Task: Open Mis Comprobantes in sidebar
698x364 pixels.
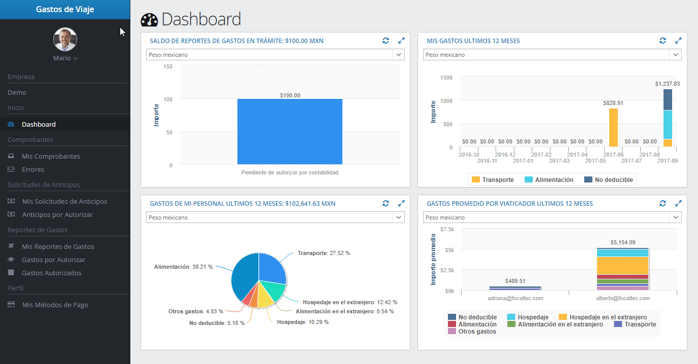Action: pyautogui.click(x=51, y=156)
